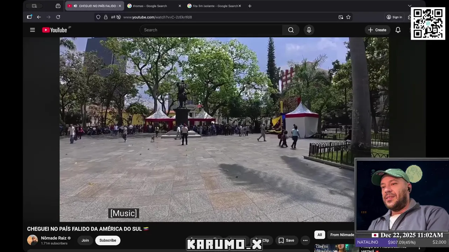Bookmark this page with the star icon

(348, 17)
